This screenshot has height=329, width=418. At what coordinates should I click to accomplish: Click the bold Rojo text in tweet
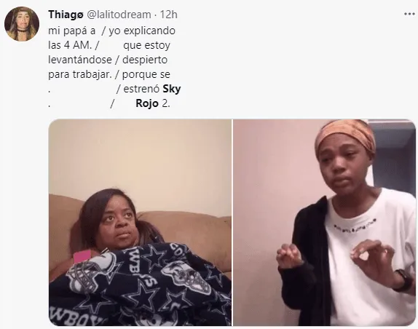pyautogui.click(x=147, y=103)
